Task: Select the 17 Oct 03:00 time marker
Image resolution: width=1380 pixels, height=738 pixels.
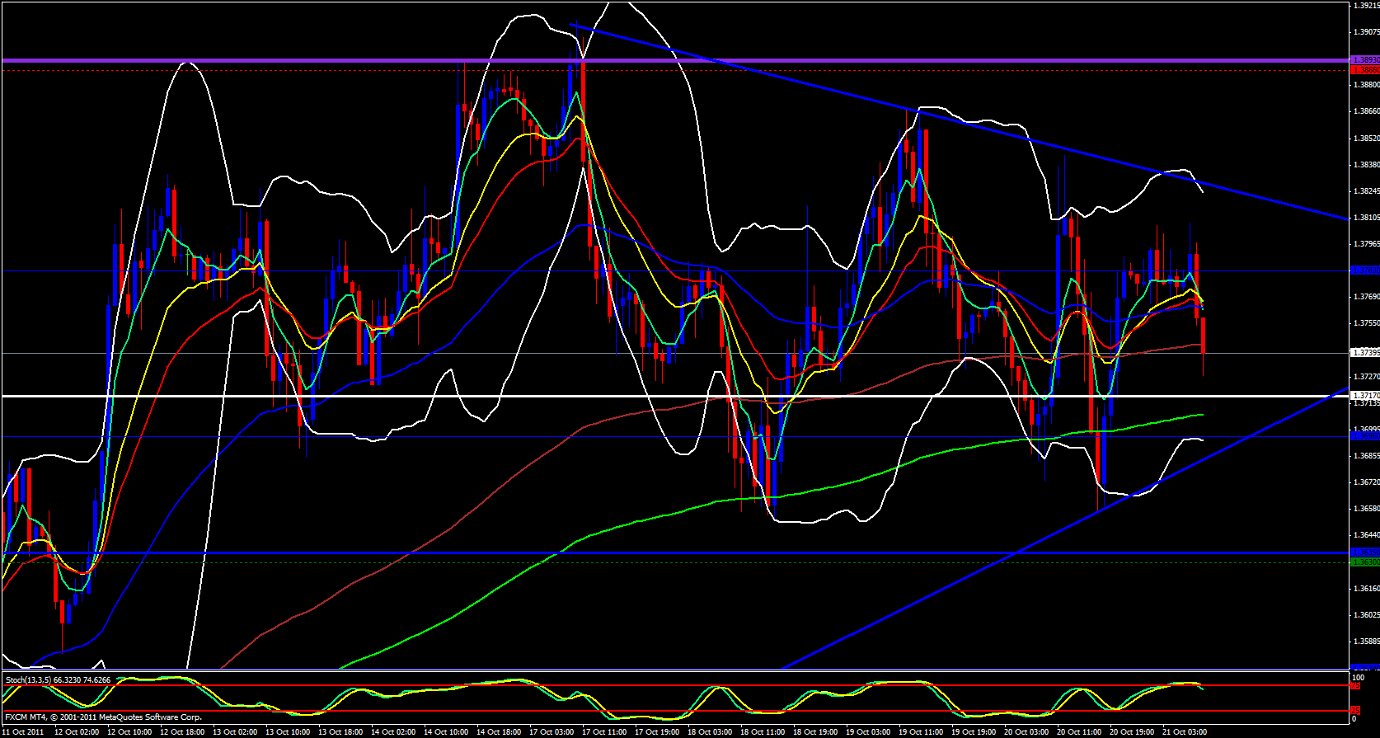Action: click(x=552, y=732)
